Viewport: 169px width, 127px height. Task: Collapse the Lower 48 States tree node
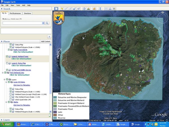[x=6, y=82]
